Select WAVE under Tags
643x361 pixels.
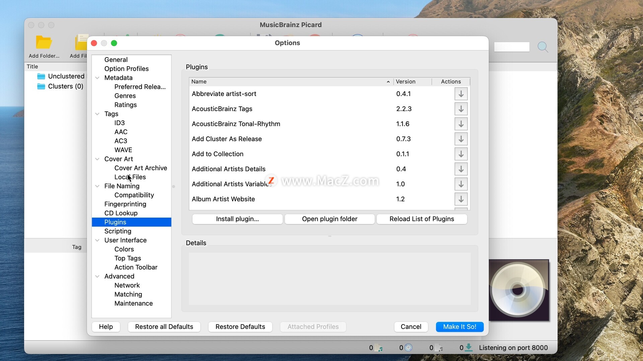tap(123, 150)
